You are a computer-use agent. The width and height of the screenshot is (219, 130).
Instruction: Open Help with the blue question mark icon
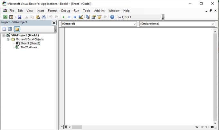tap(112, 17)
